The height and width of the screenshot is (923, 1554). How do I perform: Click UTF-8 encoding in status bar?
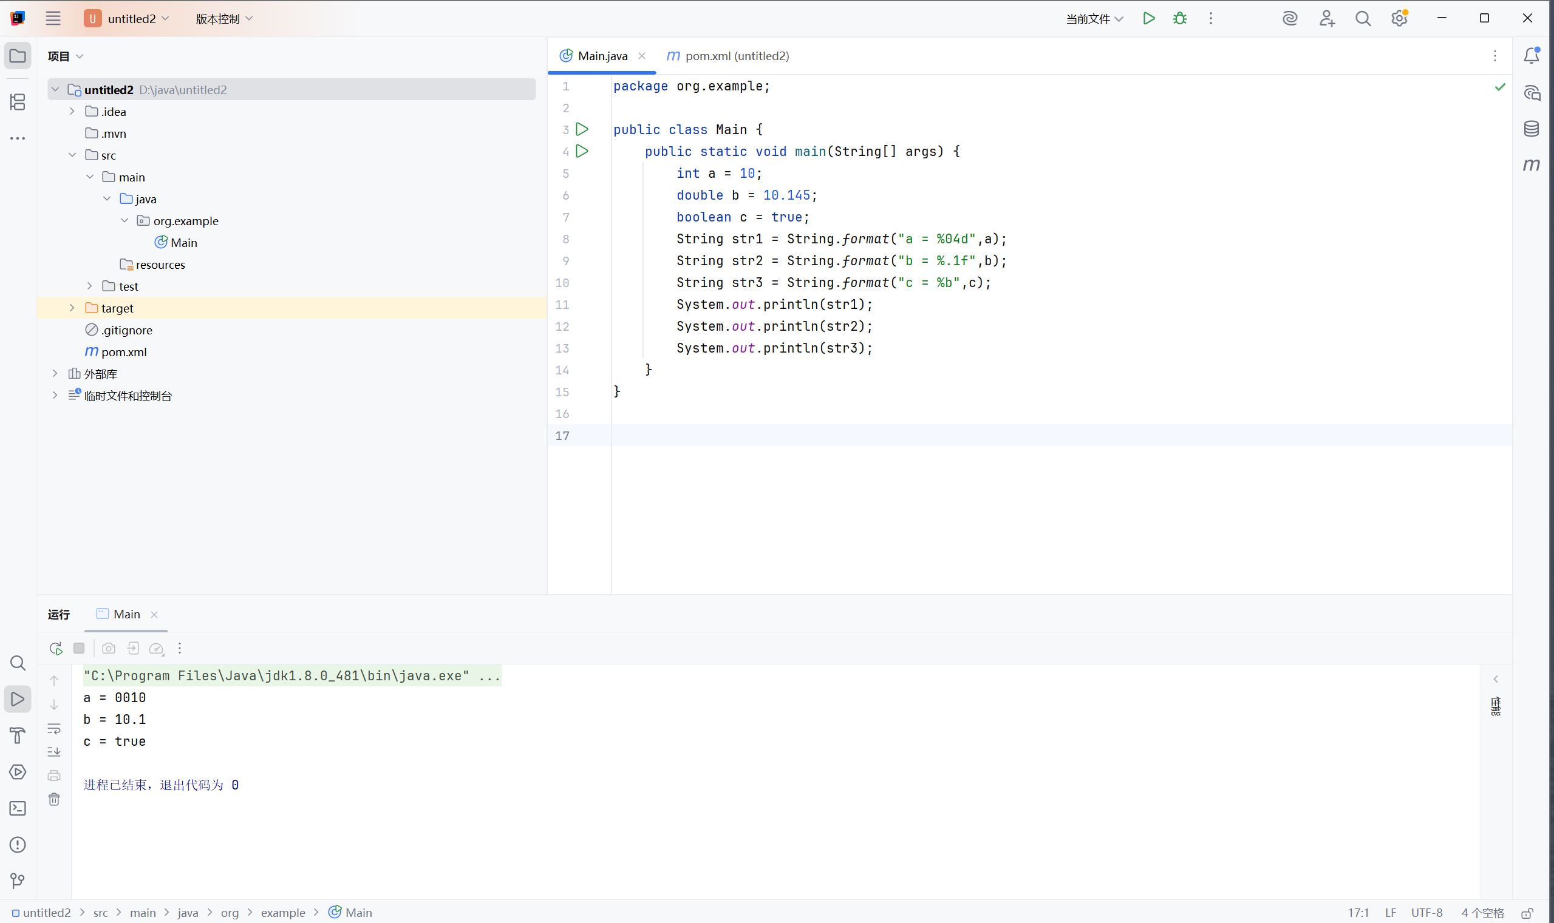point(1426,913)
